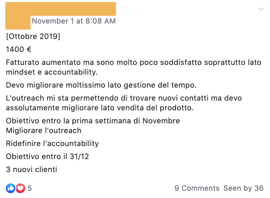Click the redacted author name bar

(73, 9)
